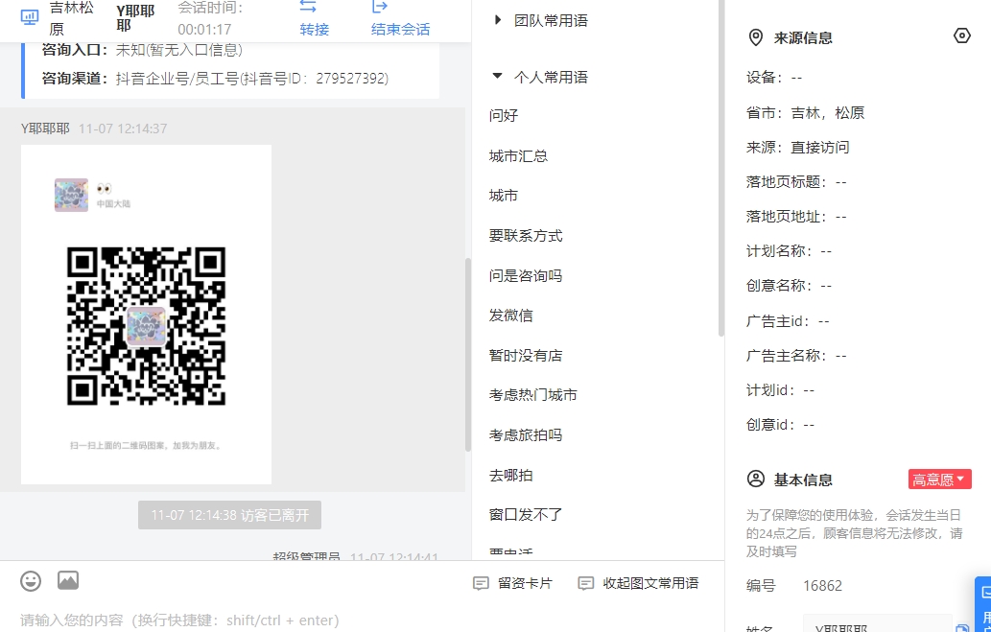The height and width of the screenshot is (632, 991).
Task: Select the 去哪拍 quick phrase
Action: tap(510, 476)
